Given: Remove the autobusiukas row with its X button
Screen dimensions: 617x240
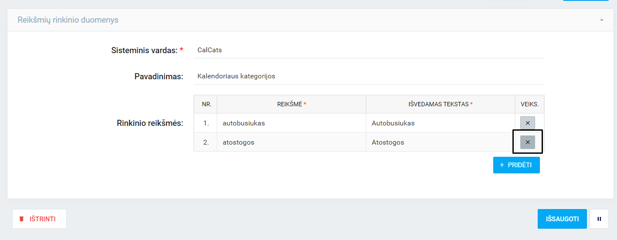Looking at the screenshot, I should point(527,123).
